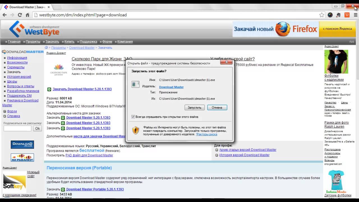
Task: Click the Продукты breadcrumb link
Action: click(59, 48)
